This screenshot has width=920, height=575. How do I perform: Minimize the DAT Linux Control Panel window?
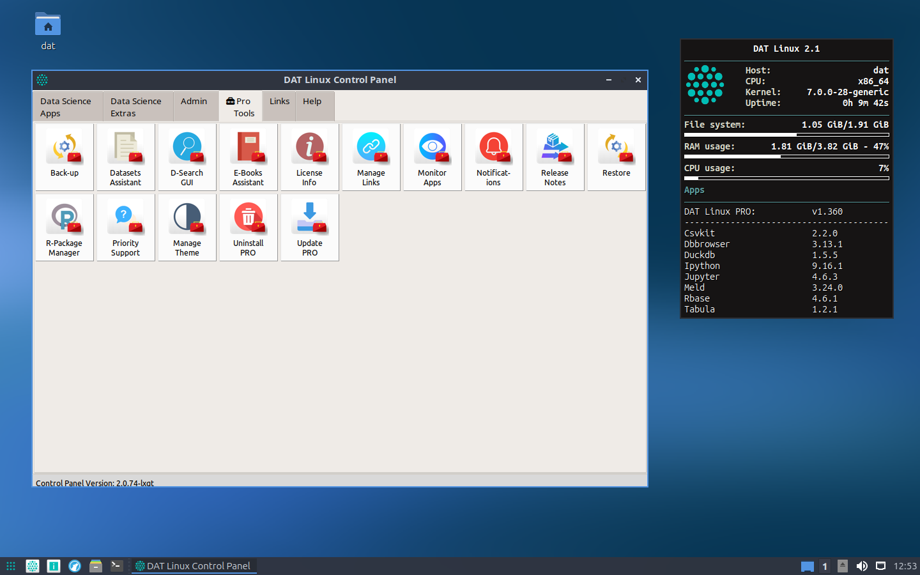[x=609, y=80]
